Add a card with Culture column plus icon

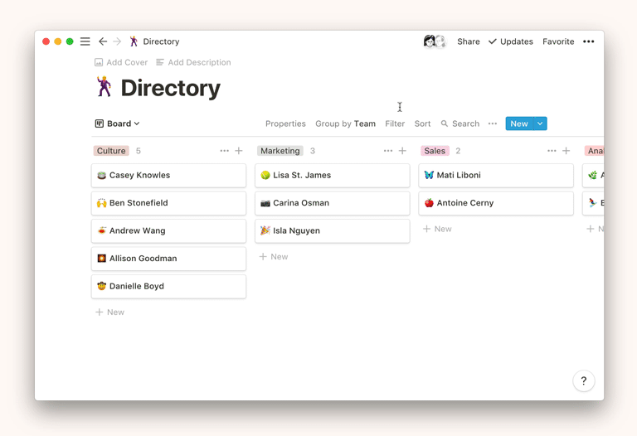coord(239,151)
